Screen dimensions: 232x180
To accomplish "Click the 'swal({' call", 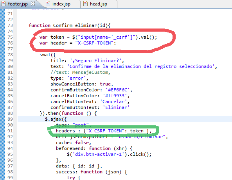I will tap(48, 55).
